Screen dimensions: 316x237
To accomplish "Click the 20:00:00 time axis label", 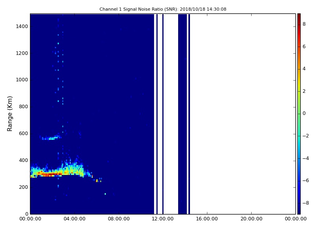I will [x=251, y=219].
